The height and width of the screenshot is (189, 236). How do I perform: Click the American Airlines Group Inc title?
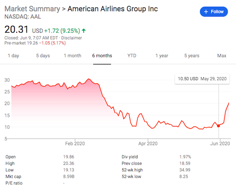[x=113, y=9]
